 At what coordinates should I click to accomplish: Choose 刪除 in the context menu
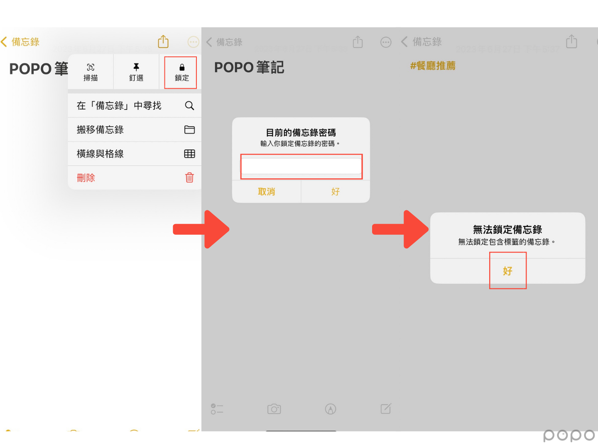pyautogui.click(x=86, y=178)
